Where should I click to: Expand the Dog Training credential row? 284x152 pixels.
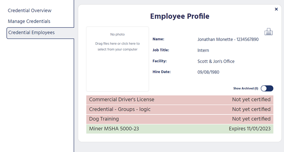tap(180, 119)
